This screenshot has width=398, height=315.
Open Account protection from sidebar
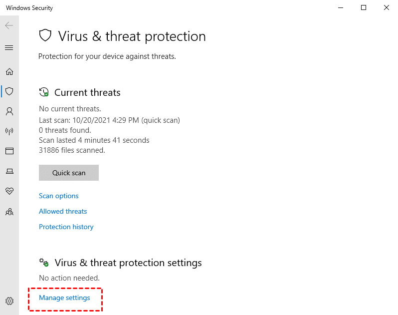[x=9, y=111]
